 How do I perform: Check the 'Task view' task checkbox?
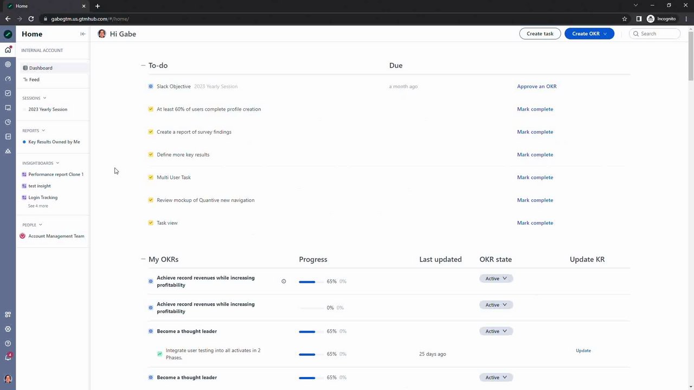[151, 223]
